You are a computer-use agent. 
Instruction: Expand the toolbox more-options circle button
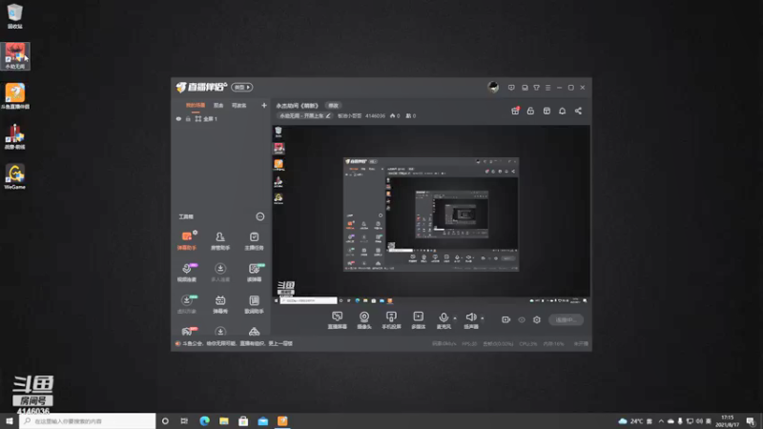click(259, 216)
